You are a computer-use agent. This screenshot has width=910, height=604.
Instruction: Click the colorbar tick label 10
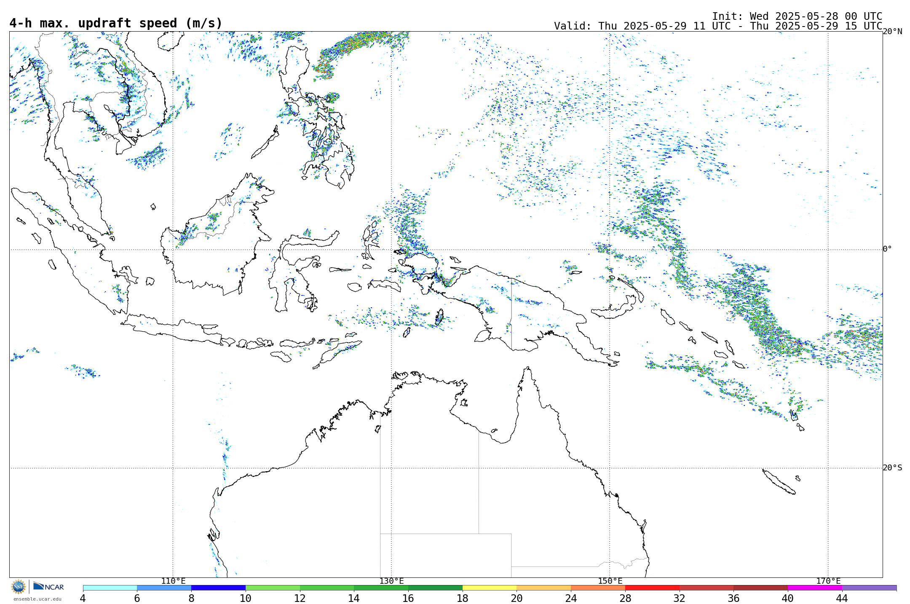point(246,598)
